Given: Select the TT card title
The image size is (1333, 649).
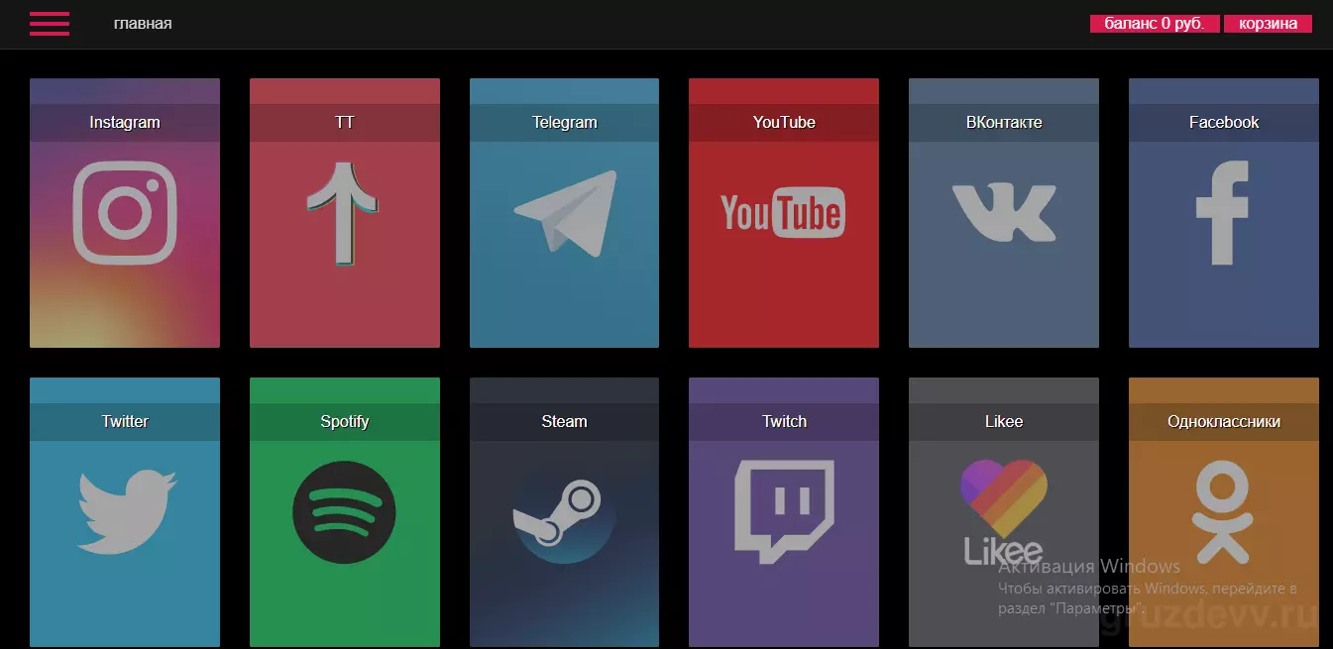Looking at the screenshot, I should coord(344,123).
